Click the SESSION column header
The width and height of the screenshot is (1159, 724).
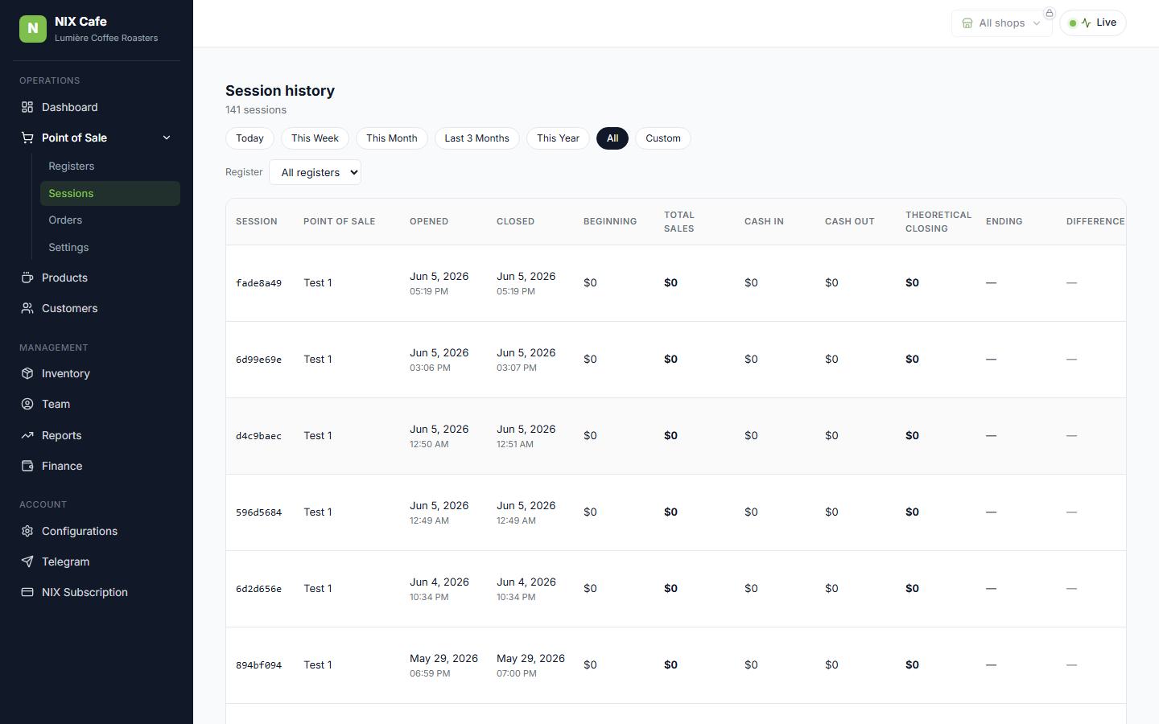257,221
